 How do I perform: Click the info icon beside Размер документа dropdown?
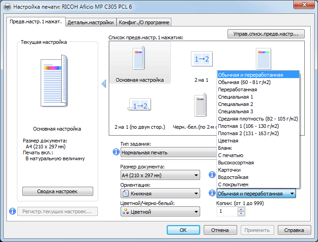point(212,174)
